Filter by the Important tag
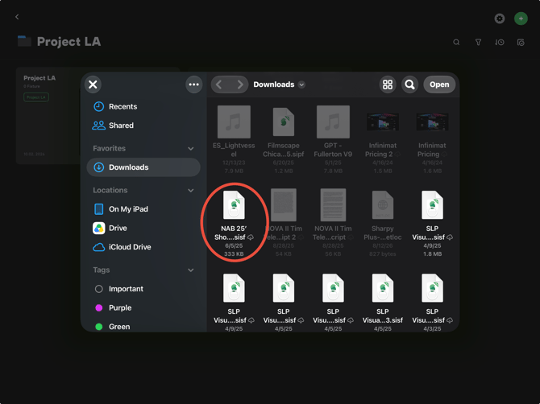 click(x=143, y=289)
